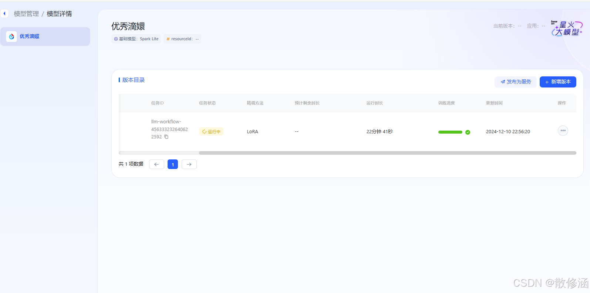Click the paper-plane icon in 发布为服务
Screen dimensions: 590x293
click(503, 82)
